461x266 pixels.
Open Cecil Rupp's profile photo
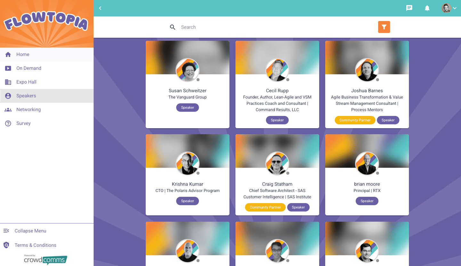pyautogui.click(x=277, y=70)
